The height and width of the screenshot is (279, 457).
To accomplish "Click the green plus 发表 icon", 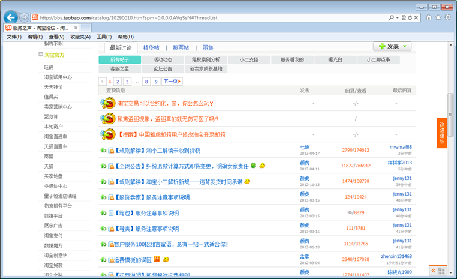I will point(382,46).
